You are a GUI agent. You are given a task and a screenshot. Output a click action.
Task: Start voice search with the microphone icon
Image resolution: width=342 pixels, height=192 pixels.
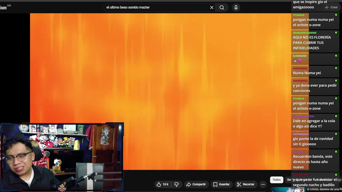point(236,7)
